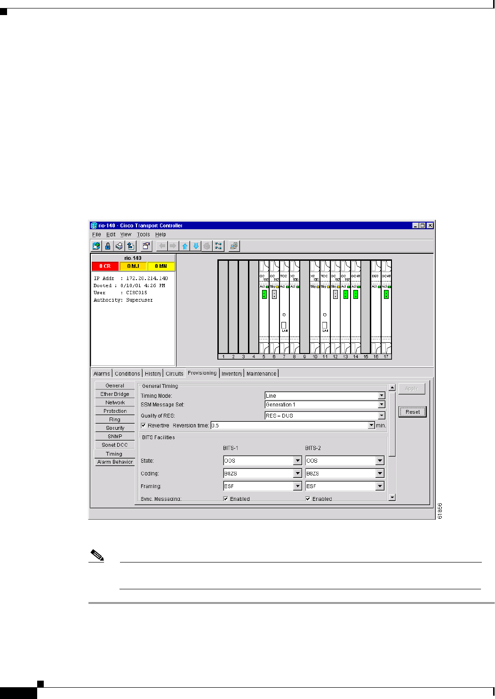Viewport: 495px width, 699px height.
Task: Select the OC192 card in slot 5
Action: [x=264, y=307]
